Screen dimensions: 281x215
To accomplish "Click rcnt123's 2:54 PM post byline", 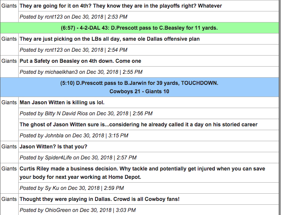I will (73, 50).
